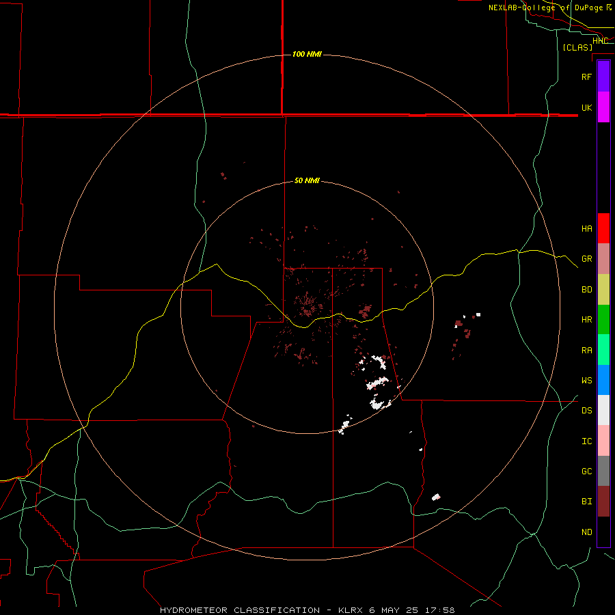Screen dimensions: 615x615
Task: Click the BI legend label
Action: (x=586, y=502)
